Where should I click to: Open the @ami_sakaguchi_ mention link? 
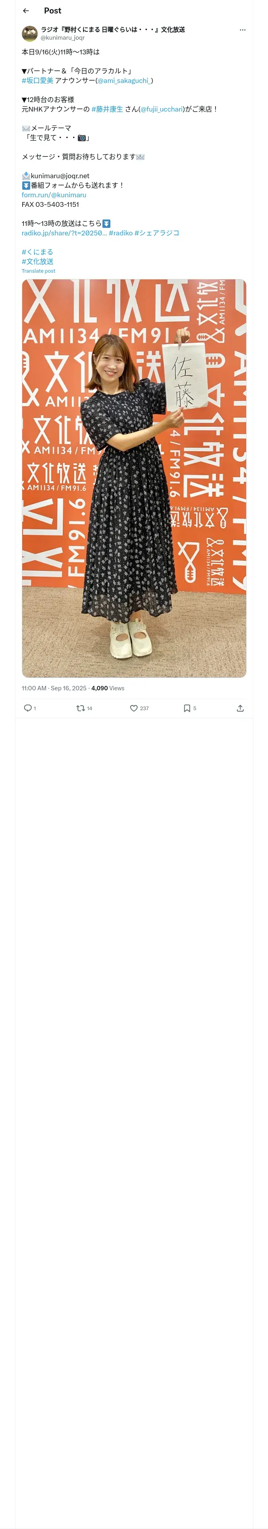(123, 81)
